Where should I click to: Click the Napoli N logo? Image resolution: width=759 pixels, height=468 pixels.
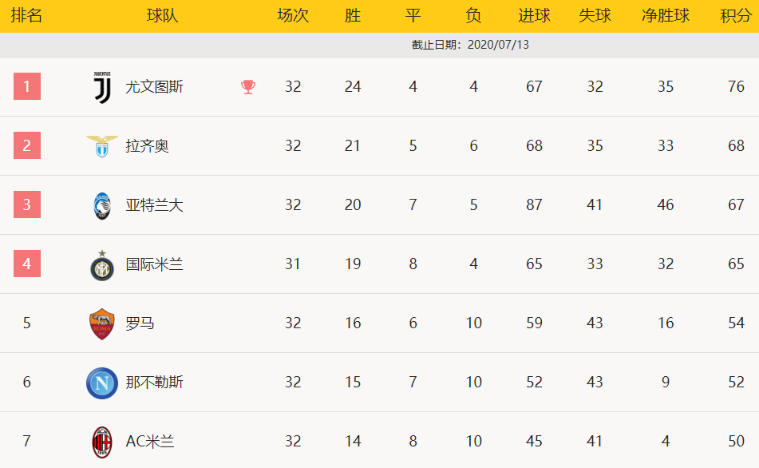click(x=102, y=383)
